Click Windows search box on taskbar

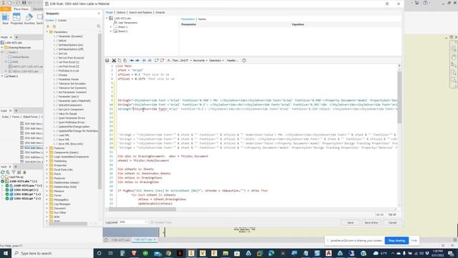52,253
